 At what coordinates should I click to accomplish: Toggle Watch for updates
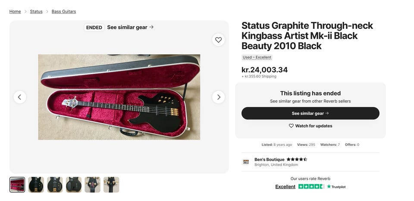point(310,126)
